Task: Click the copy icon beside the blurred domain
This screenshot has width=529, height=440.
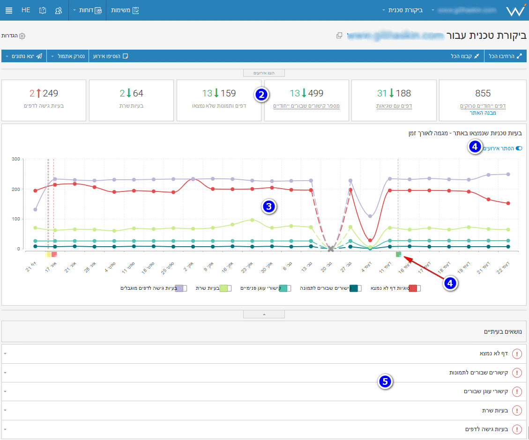Action: [x=339, y=36]
